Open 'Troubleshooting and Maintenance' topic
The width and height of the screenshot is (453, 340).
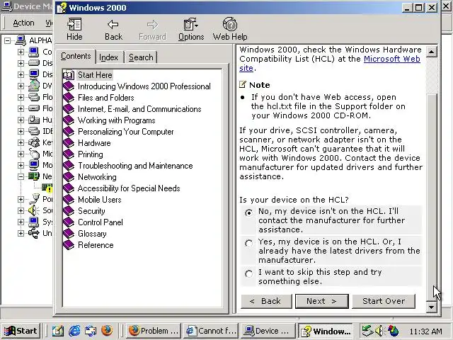pos(135,166)
